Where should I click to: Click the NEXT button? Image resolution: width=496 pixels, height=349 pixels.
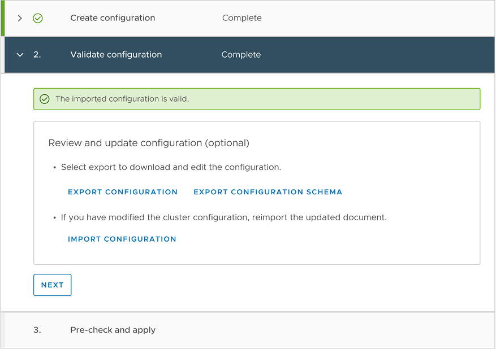(x=52, y=285)
